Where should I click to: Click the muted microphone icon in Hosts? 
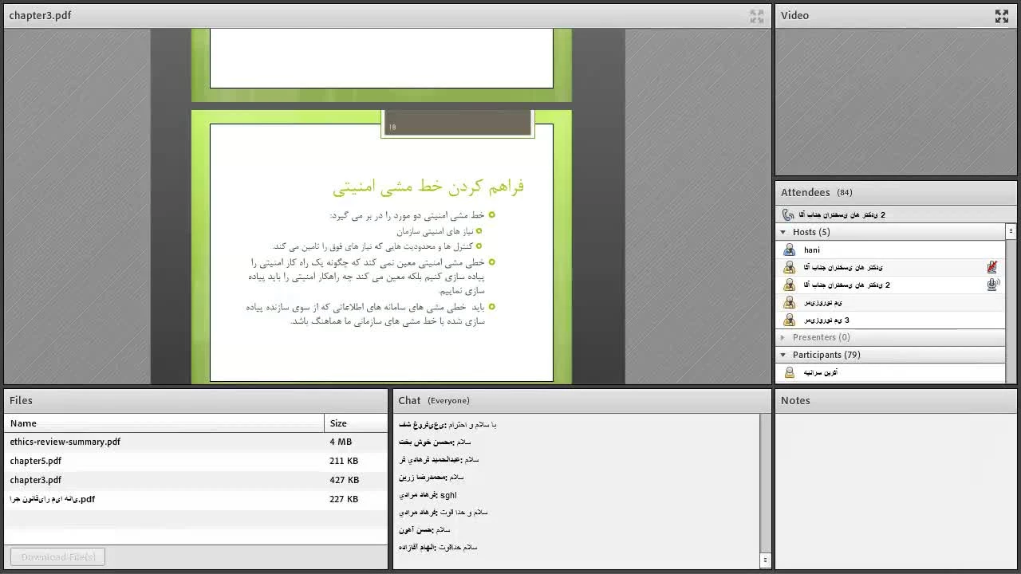991,267
